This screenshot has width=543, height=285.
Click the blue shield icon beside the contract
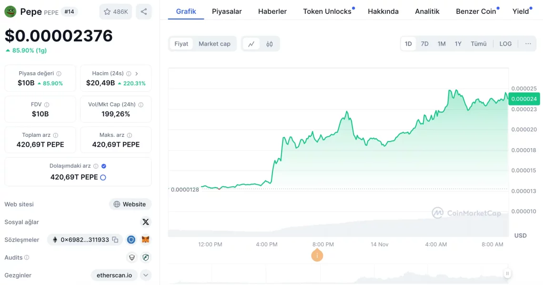(131, 240)
